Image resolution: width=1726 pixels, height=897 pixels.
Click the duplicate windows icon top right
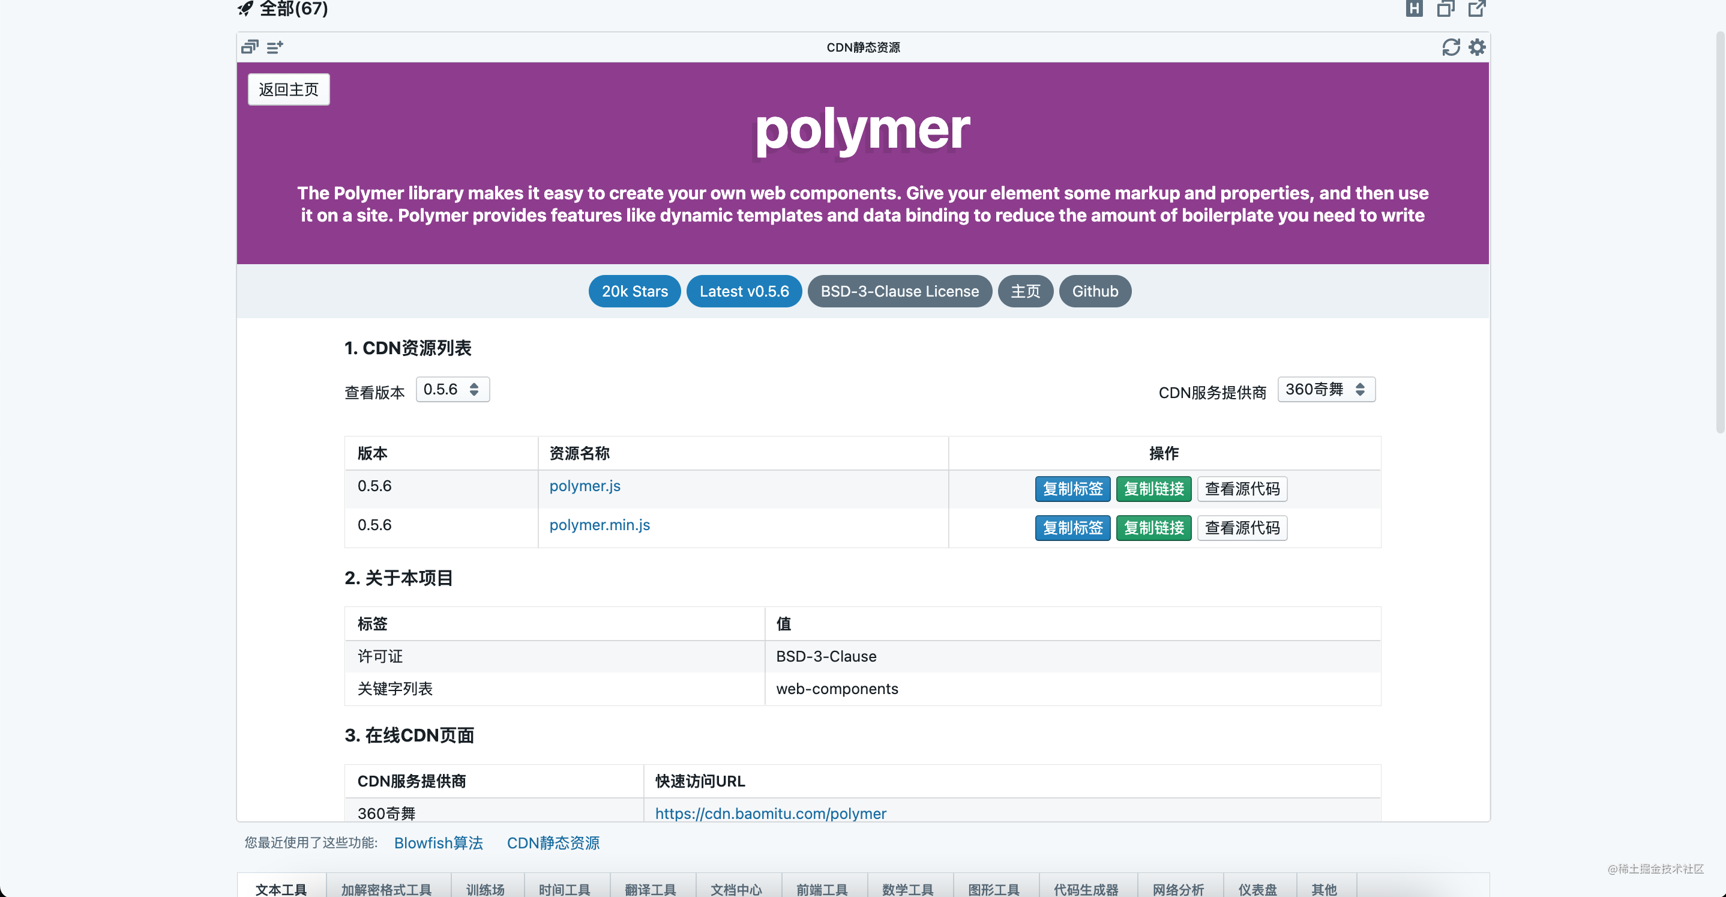1445,8
